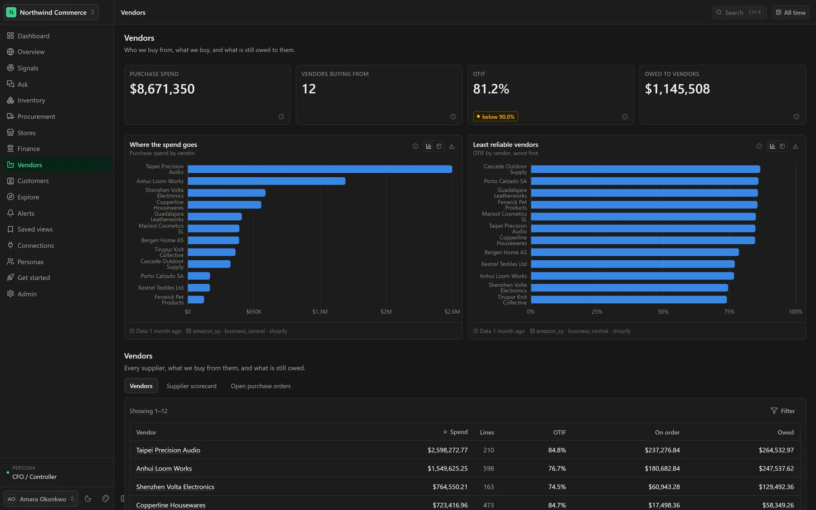Toggle dark mode moon icon

pos(88,499)
